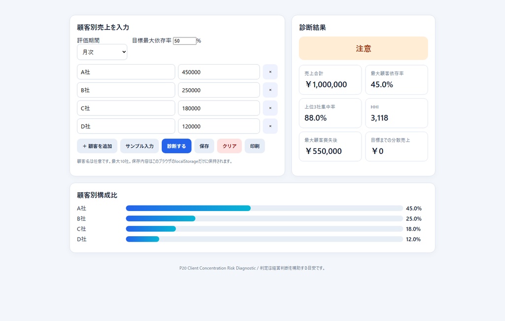
Task: Delete the C社 row with ×
Action: (270, 108)
